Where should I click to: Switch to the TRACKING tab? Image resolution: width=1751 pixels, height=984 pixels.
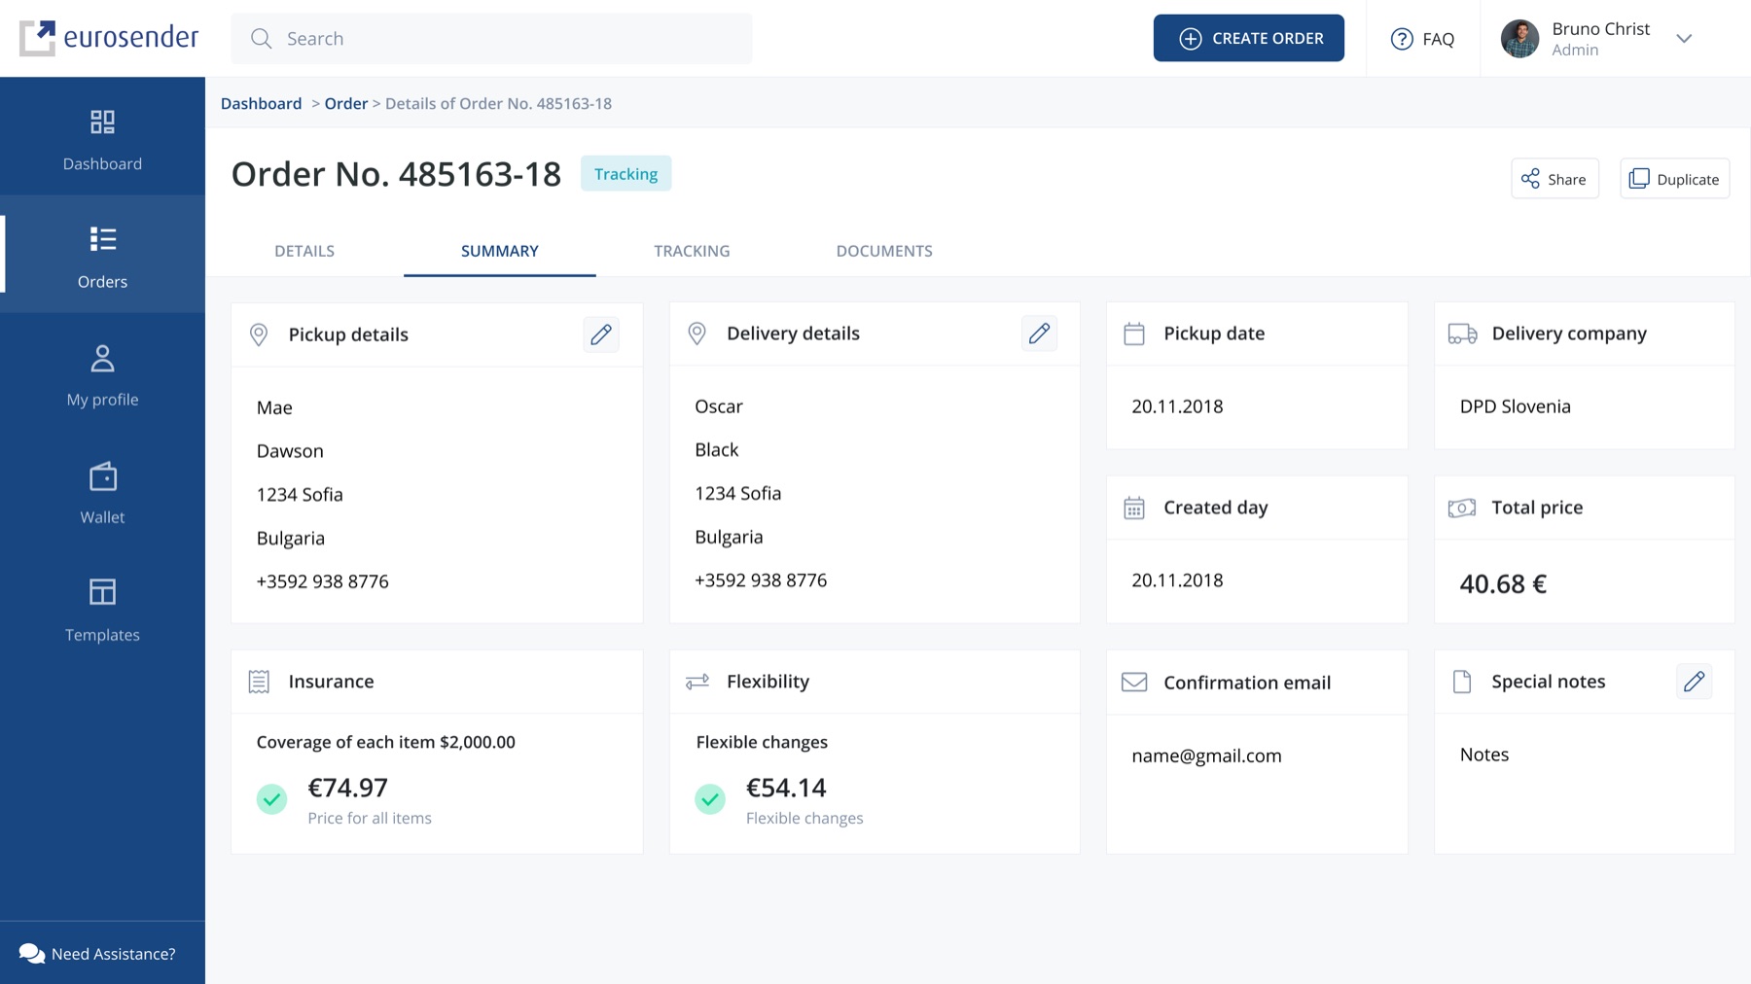692,251
